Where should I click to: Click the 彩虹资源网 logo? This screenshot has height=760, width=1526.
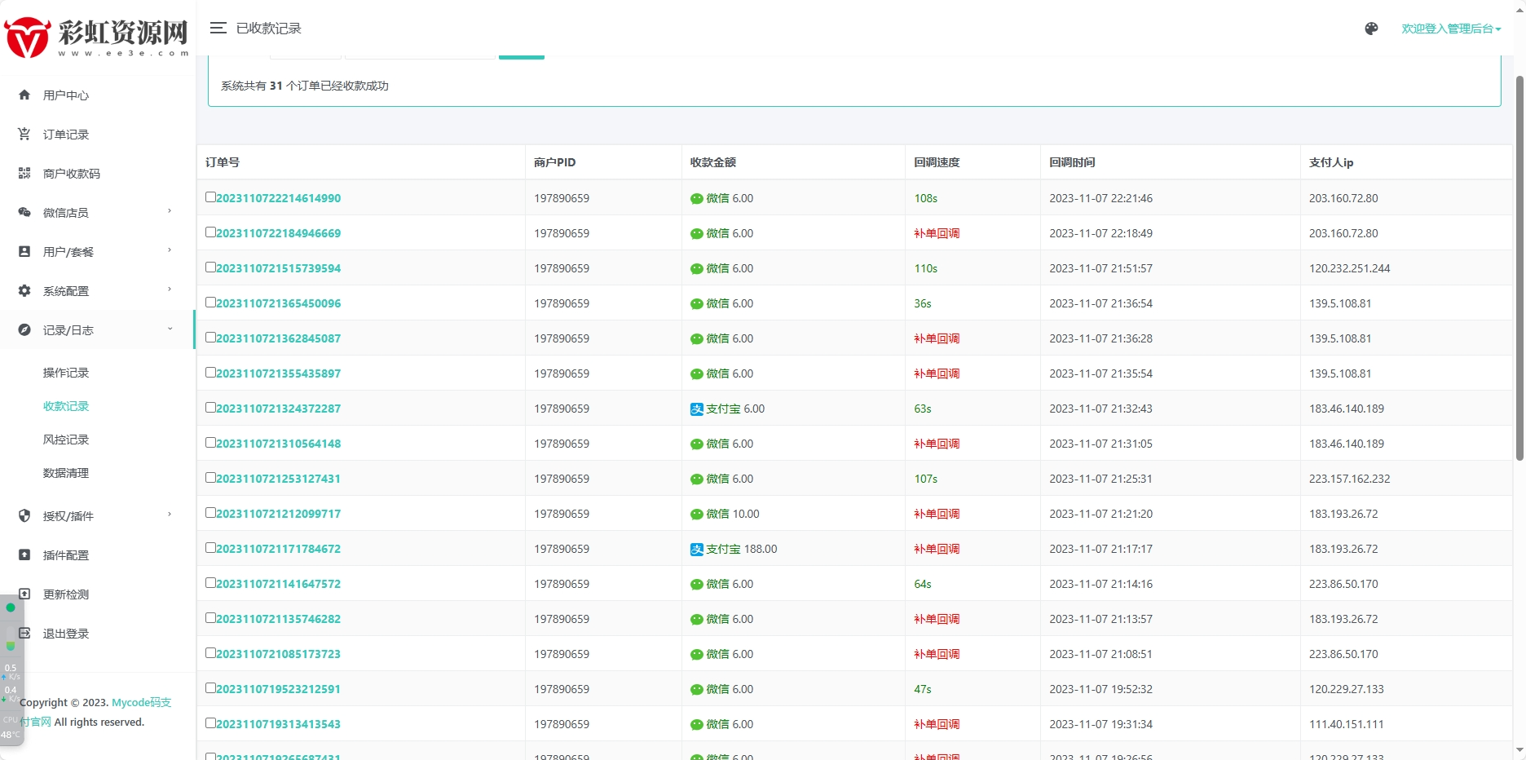tap(96, 37)
